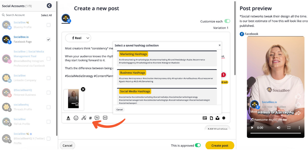The width and height of the screenshot is (308, 150).
Task: Open the video preview options menu
Action: tap(299, 128)
